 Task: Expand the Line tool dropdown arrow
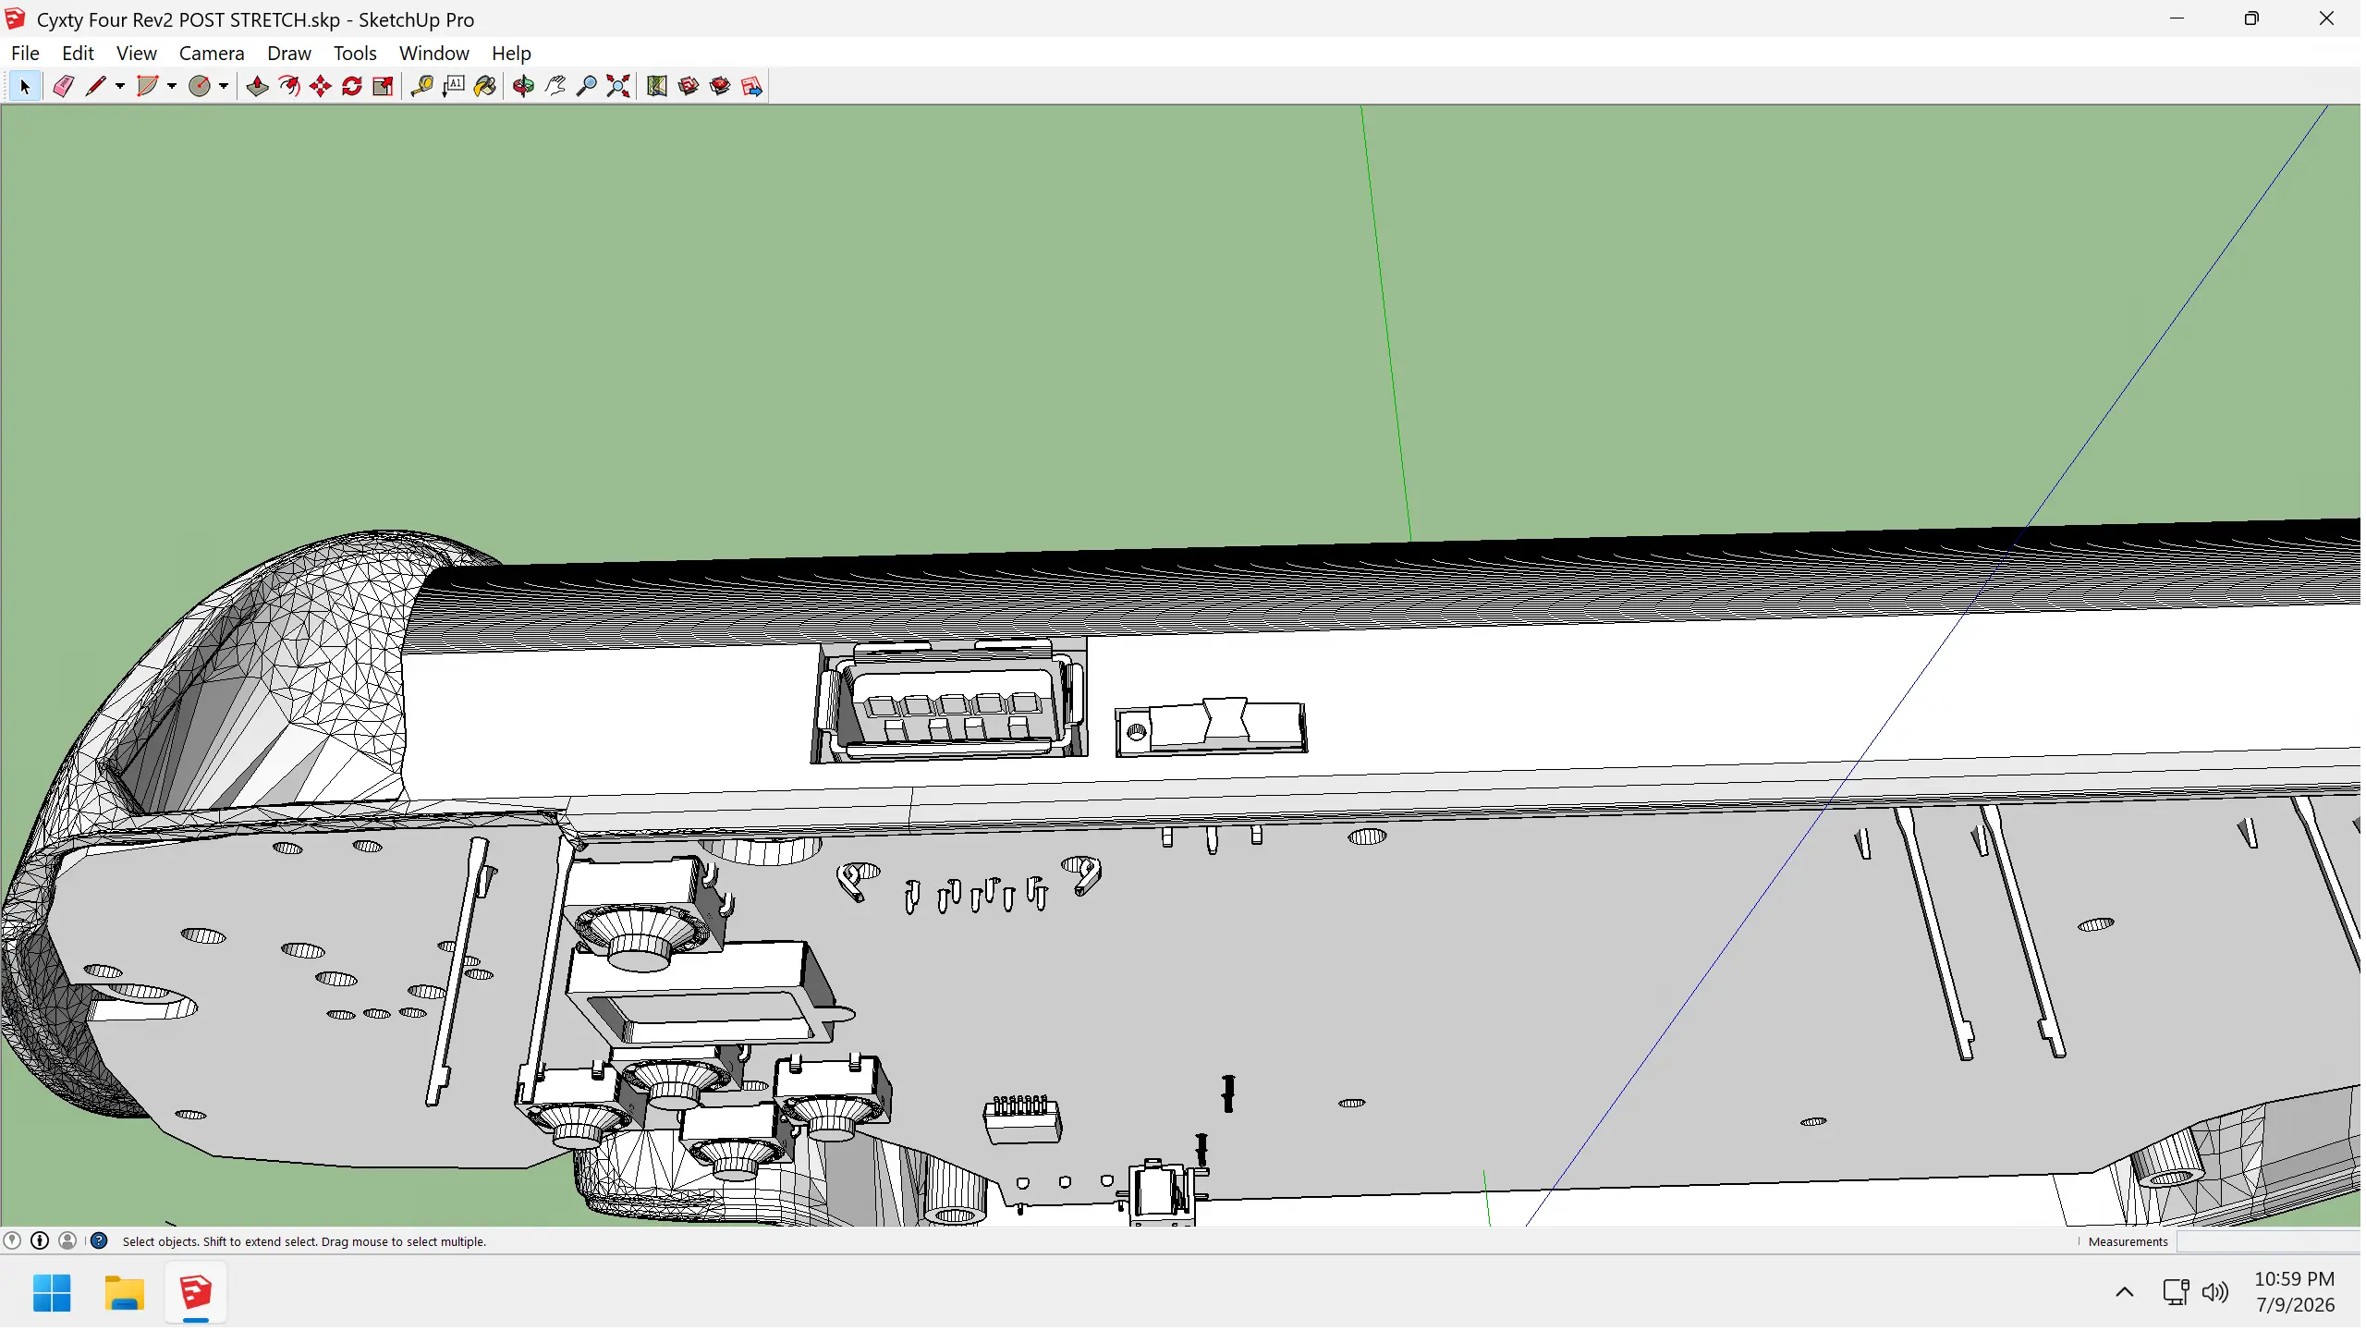pyautogui.click(x=120, y=87)
